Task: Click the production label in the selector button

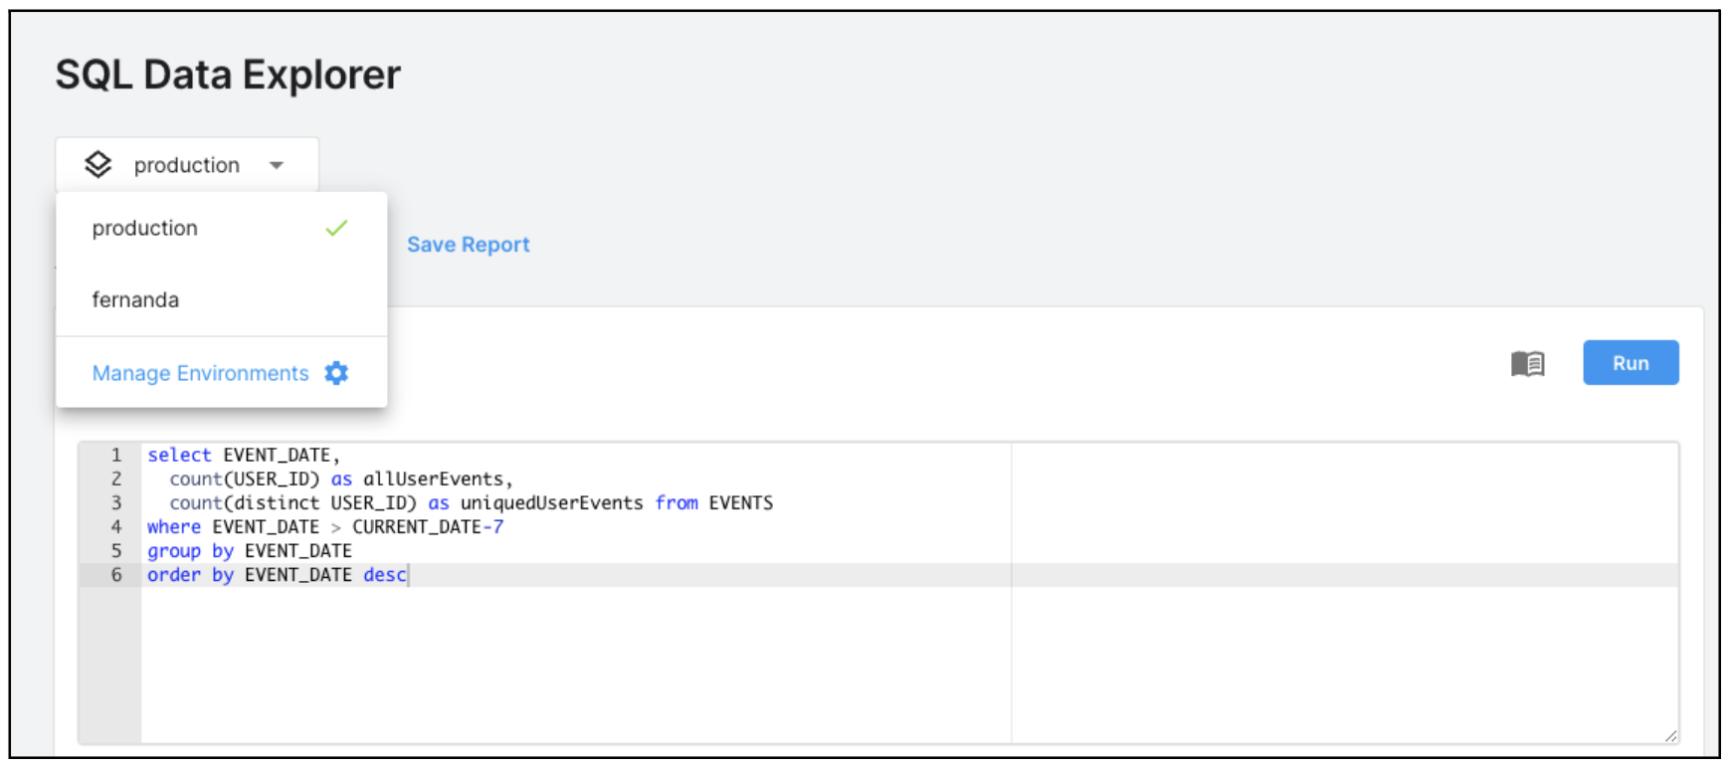Action: [x=187, y=165]
